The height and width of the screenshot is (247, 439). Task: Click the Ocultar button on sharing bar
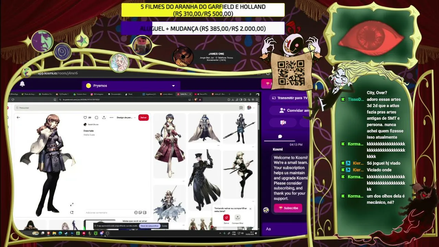(x=165, y=226)
